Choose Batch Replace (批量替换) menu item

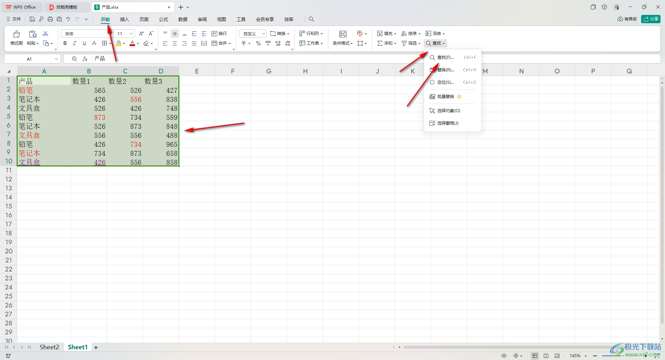[453, 97]
